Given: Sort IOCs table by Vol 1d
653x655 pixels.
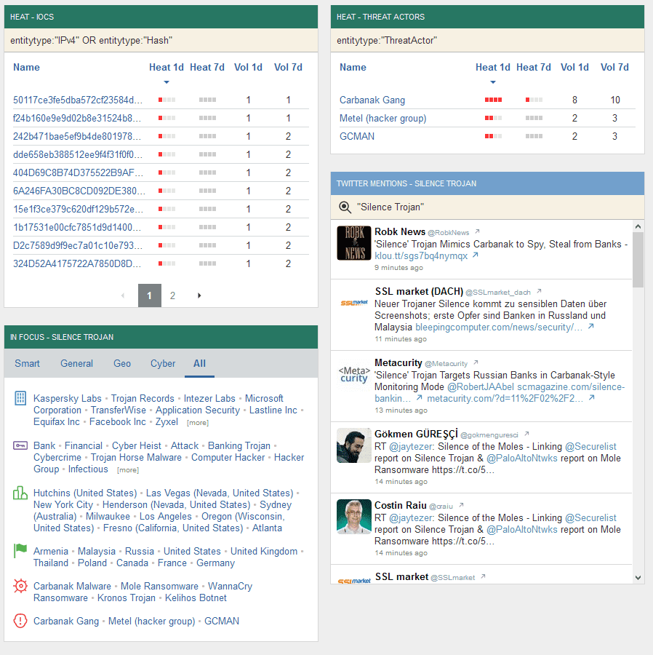Looking at the screenshot, I should coord(248,67).
